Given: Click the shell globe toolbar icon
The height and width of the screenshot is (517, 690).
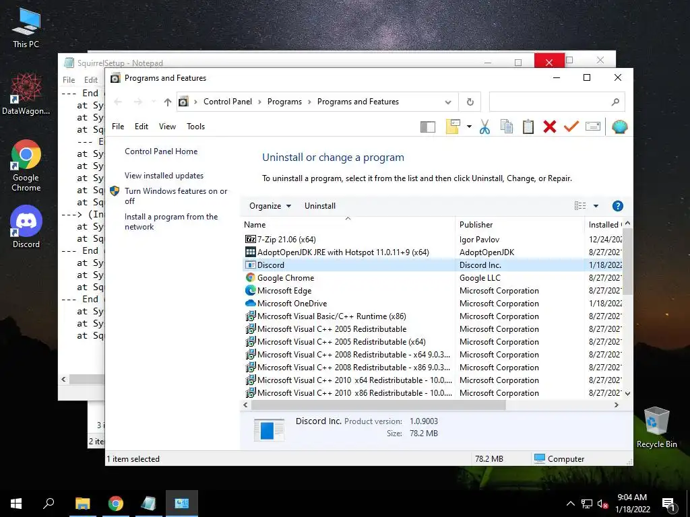Looking at the screenshot, I should pos(620,127).
